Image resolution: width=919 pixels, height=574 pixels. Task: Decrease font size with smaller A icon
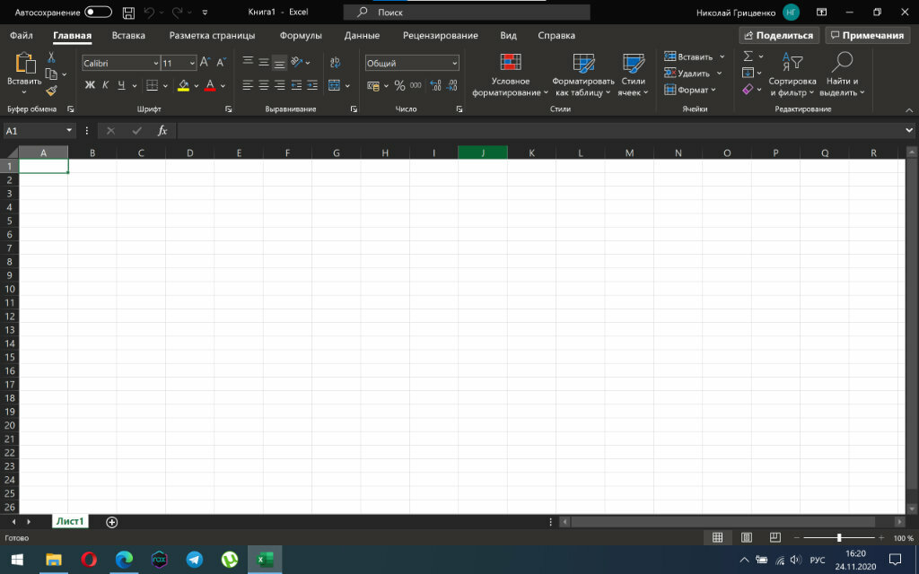[221, 63]
